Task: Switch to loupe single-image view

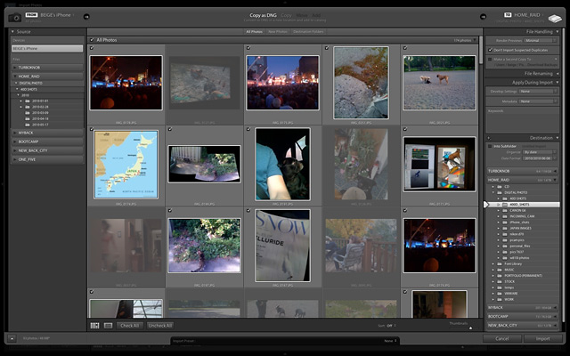Action: coord(108,326)
